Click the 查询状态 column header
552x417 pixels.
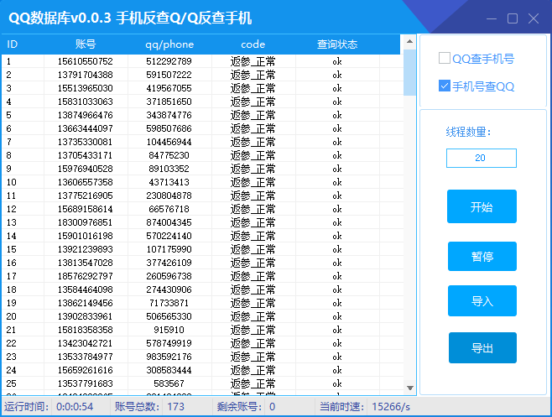337,44
